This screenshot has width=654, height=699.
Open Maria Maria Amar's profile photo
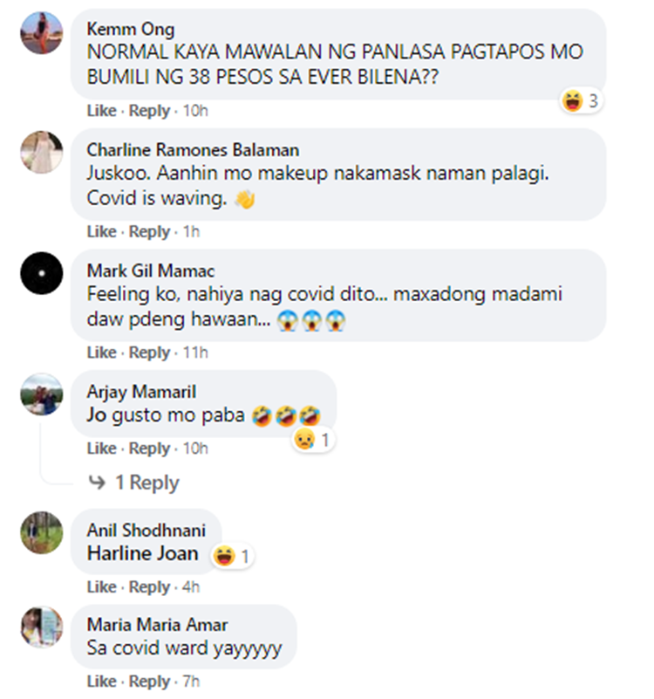pos(42,627)
